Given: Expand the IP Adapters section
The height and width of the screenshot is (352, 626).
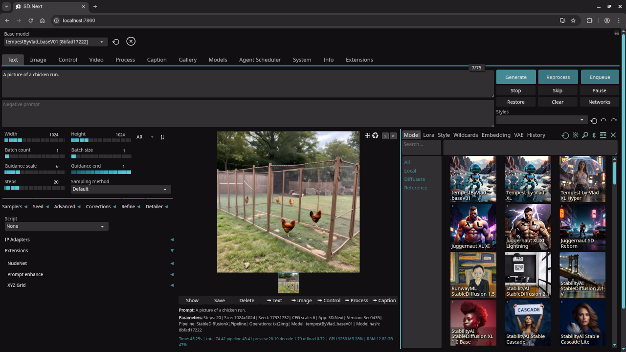Looking at the screenshot, I should pos(88,240).
